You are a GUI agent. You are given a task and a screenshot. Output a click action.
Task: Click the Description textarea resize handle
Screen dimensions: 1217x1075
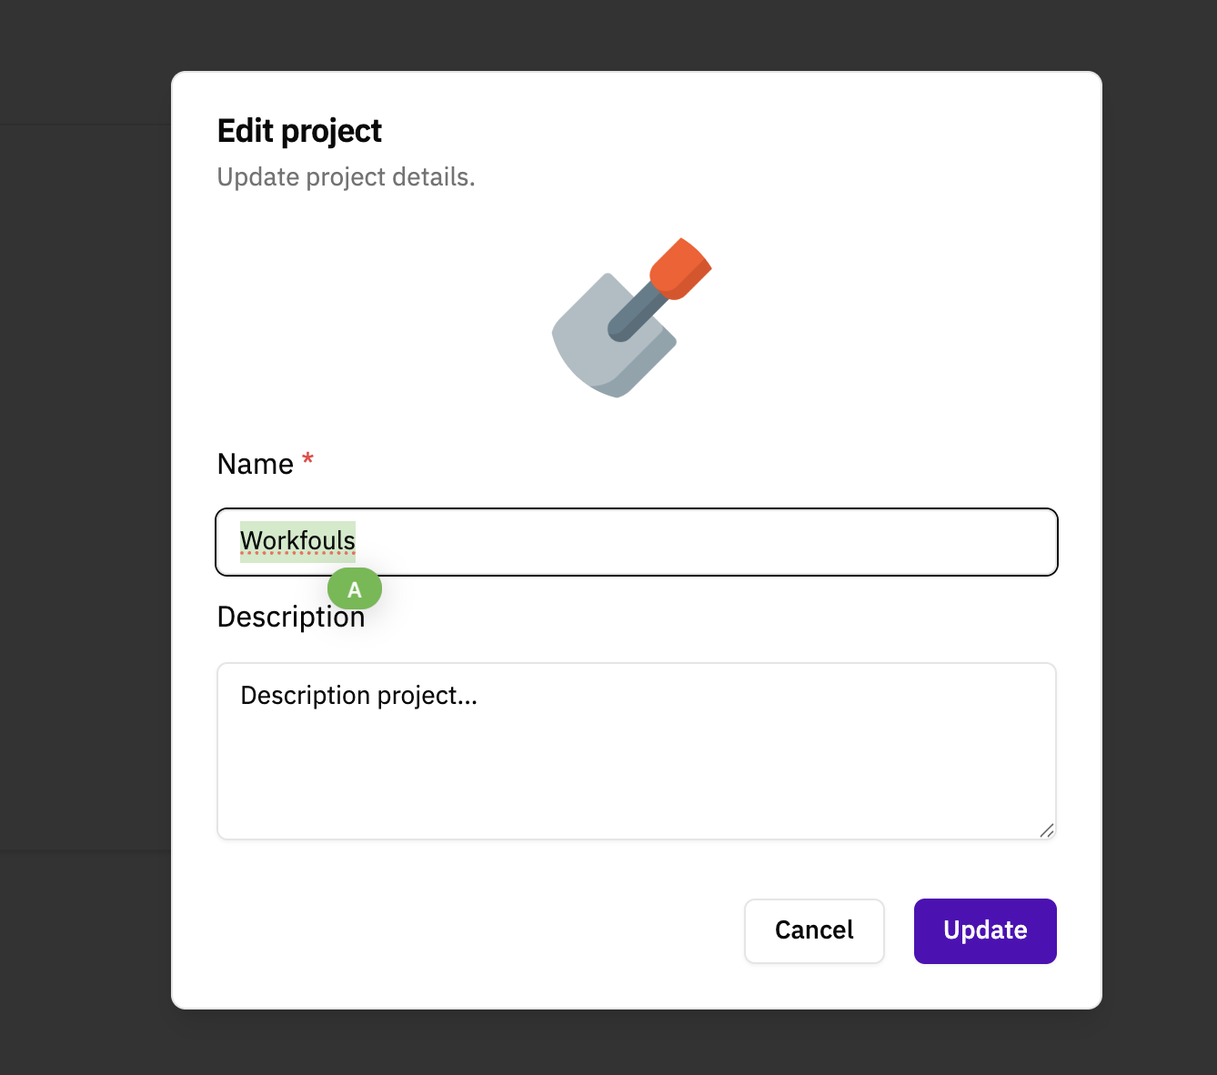(x=1046, y=829)
